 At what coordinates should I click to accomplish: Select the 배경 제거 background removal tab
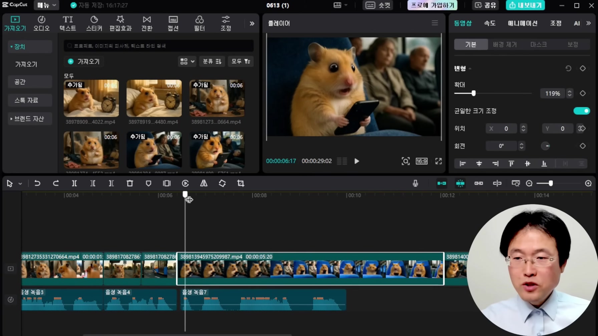[505, 44]
